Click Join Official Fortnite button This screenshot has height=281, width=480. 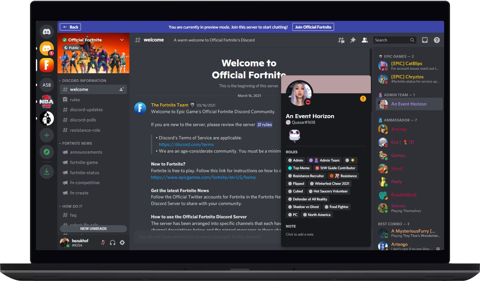point(313,27)
